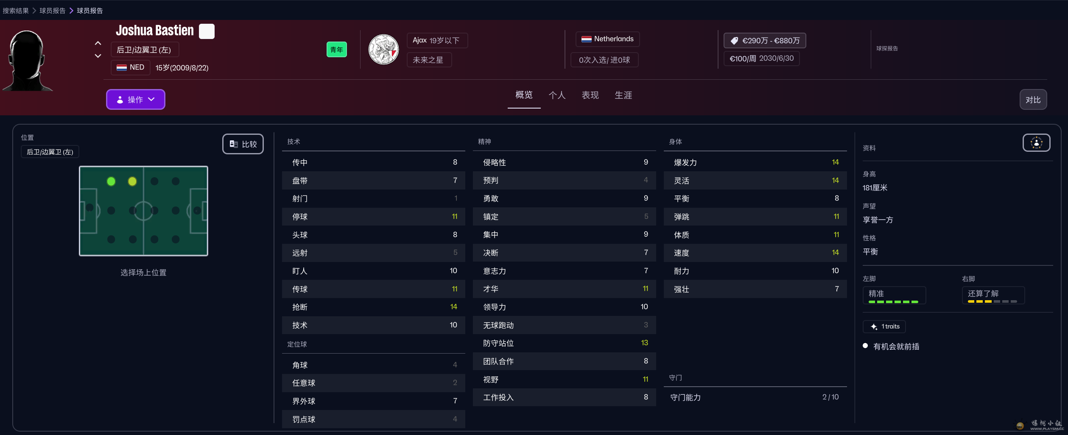Switch to the 表现 tab
1068x435 pixels.
point(590,95)
